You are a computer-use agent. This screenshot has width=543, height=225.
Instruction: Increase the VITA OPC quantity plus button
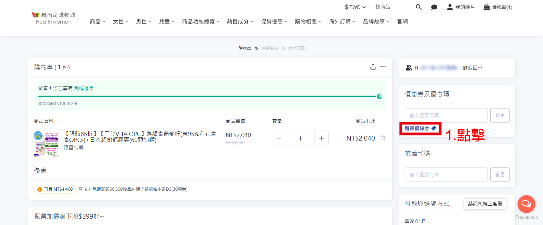pos(321,139)
